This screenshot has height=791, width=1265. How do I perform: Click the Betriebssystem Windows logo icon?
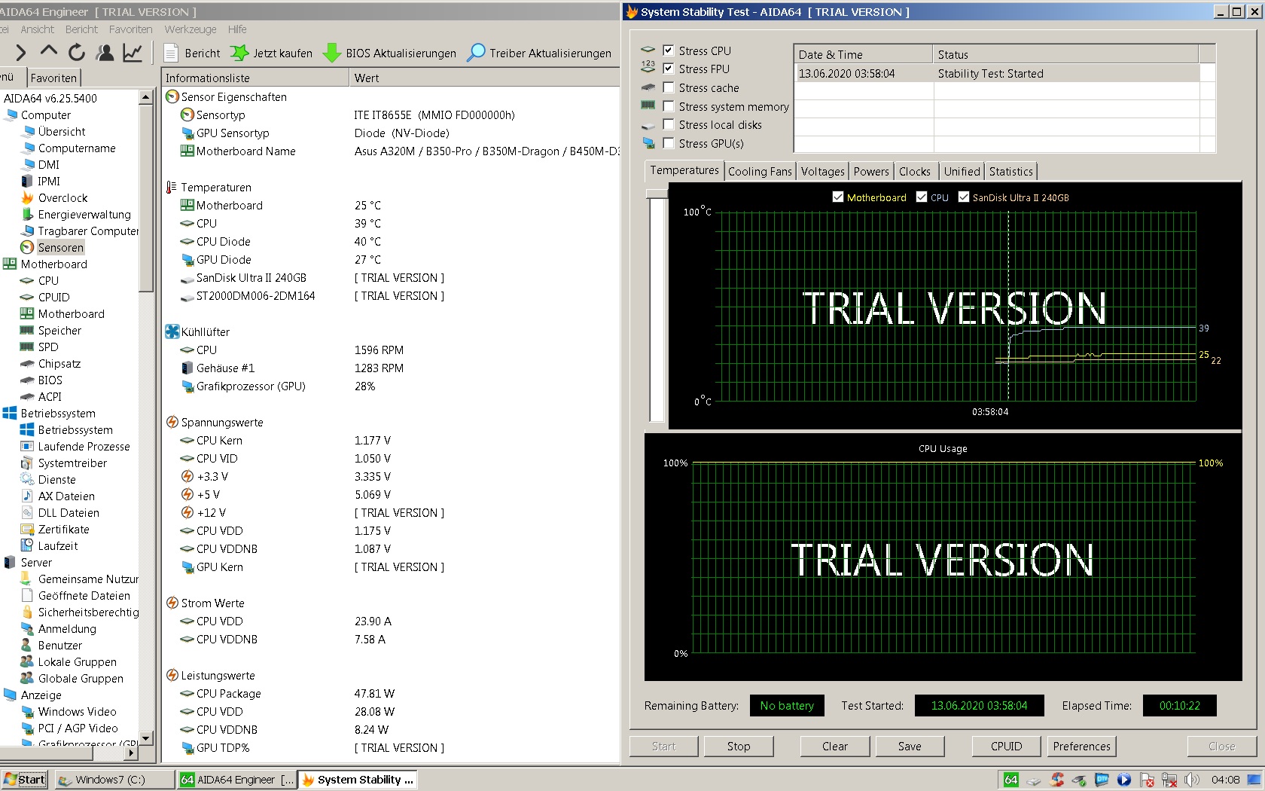10,413
